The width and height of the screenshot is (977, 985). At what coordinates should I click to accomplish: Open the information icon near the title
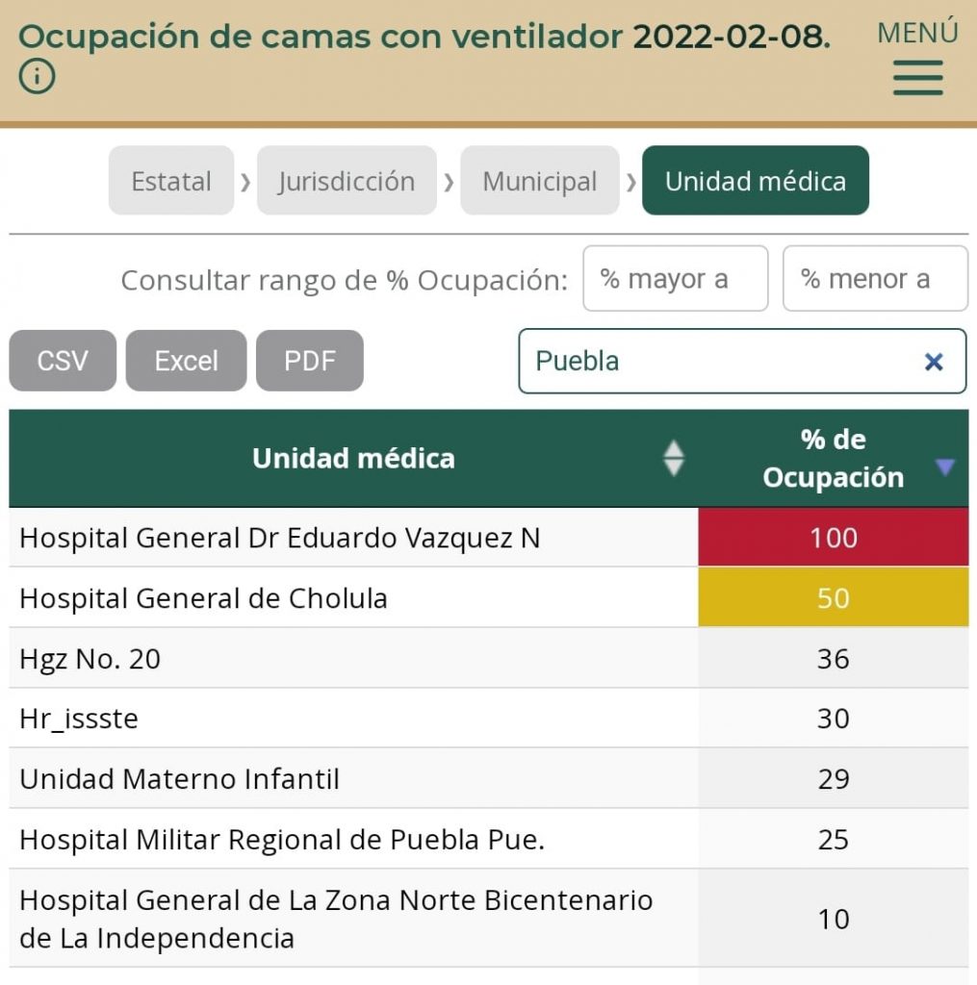click(x=37, y=75)
